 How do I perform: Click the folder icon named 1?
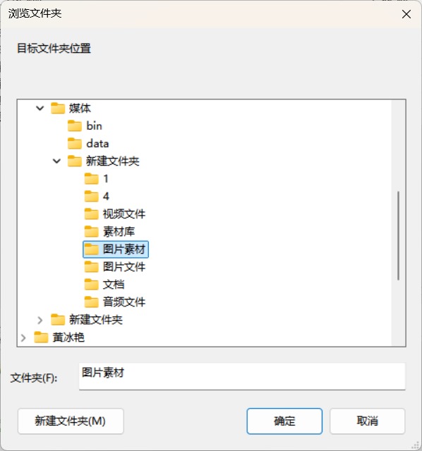click(91, 178)
